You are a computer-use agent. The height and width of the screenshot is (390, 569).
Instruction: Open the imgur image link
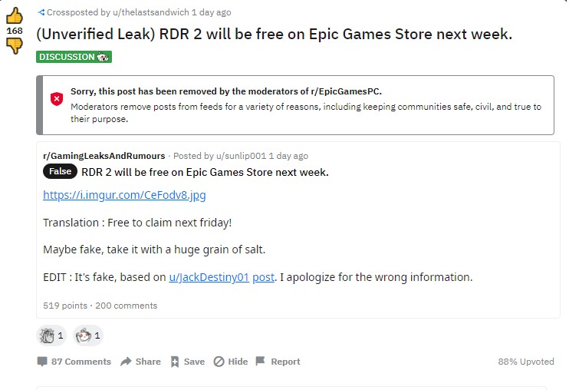[x=124, y=195]
